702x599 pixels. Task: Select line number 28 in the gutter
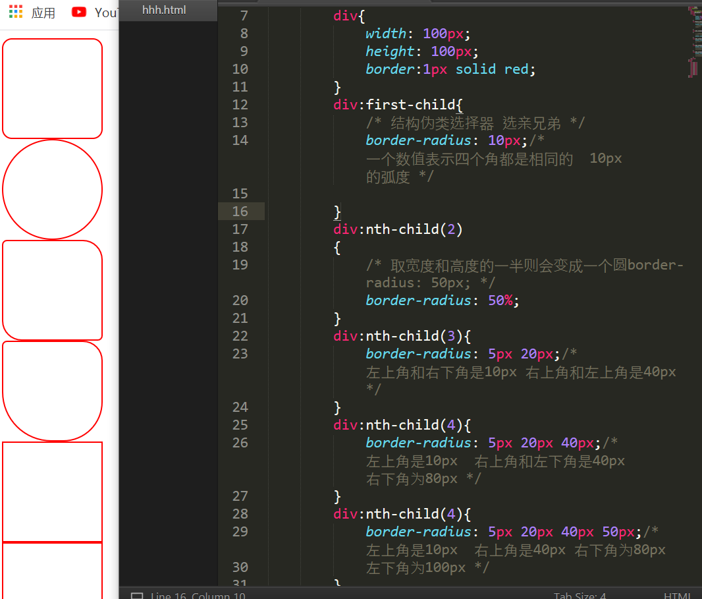(240, 514)
